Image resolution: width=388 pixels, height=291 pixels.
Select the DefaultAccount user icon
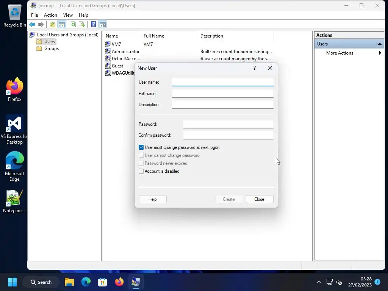(x=108, y=58)
